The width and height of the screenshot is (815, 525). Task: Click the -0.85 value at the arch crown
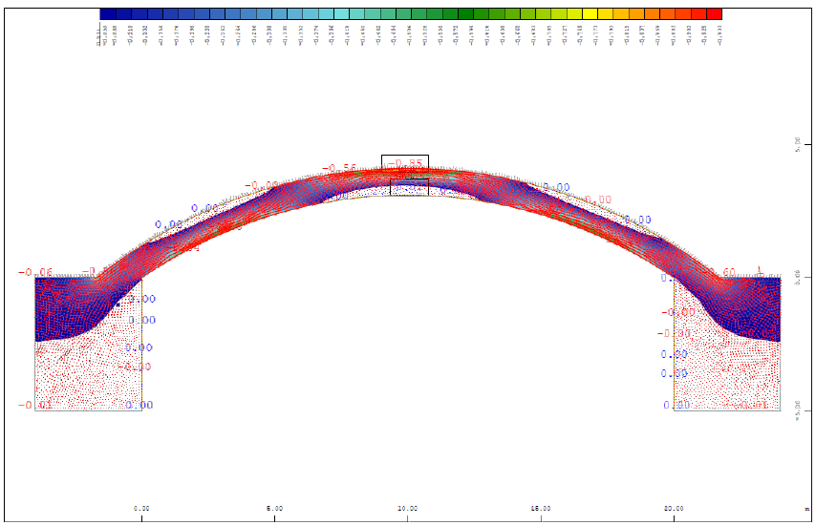click(405, 163)
